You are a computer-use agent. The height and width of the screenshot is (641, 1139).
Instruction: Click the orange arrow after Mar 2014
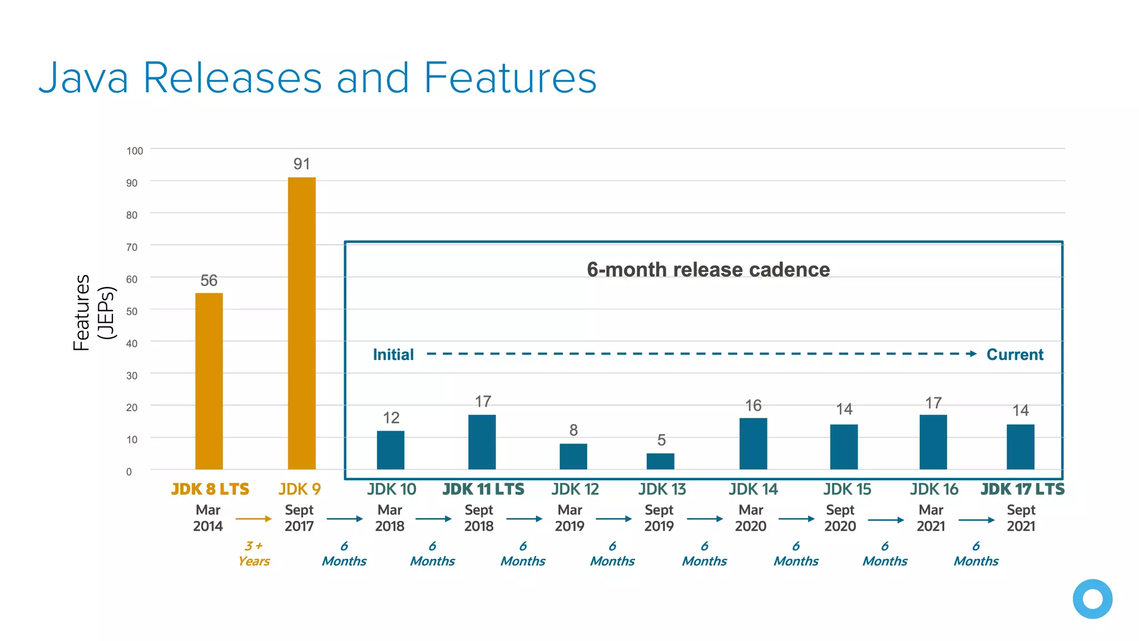pyautogui.click(x=254, y=519)
